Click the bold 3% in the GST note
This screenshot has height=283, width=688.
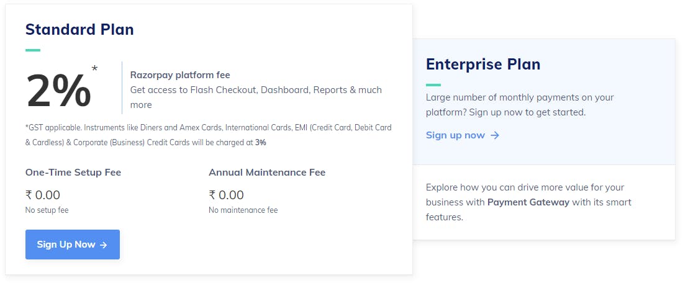(261, 142)
